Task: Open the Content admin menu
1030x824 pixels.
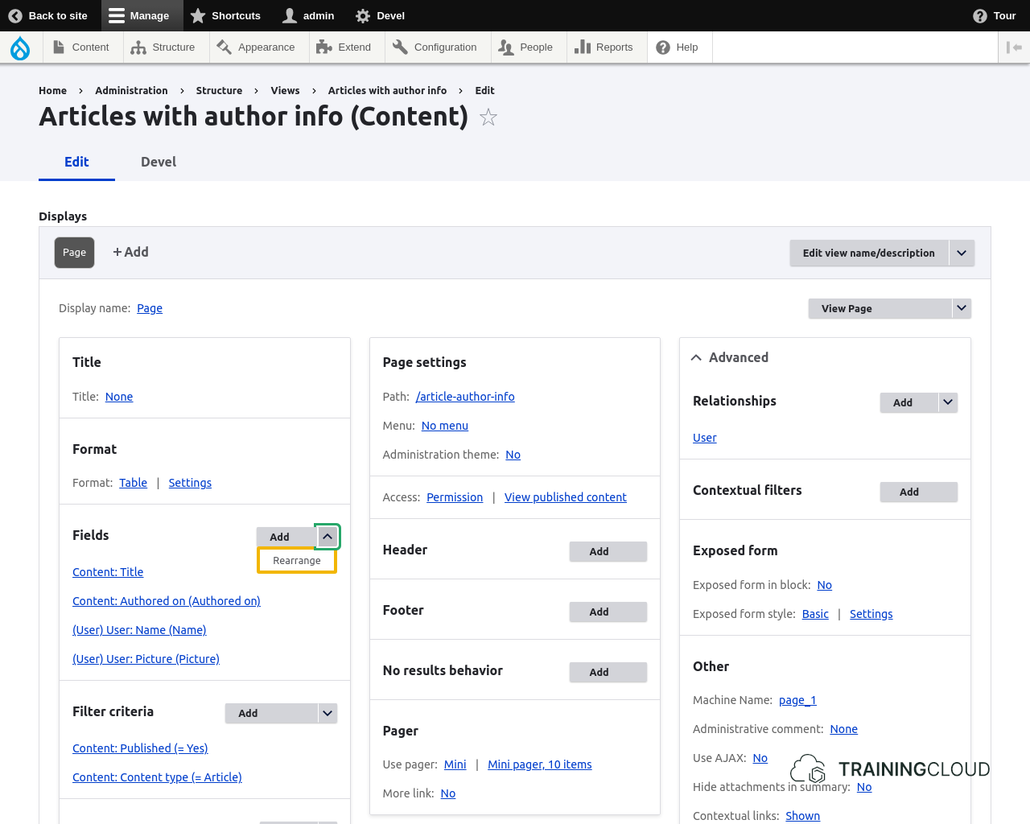Action: (81, 47)
